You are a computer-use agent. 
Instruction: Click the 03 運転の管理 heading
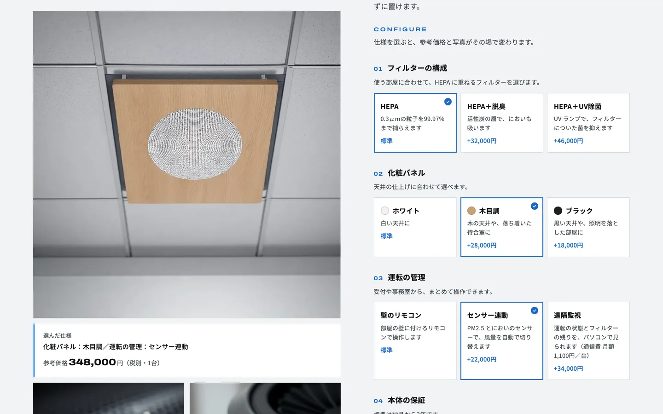point(399,277)
